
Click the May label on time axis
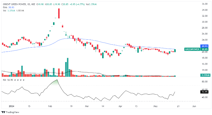(x=155, y=106)
